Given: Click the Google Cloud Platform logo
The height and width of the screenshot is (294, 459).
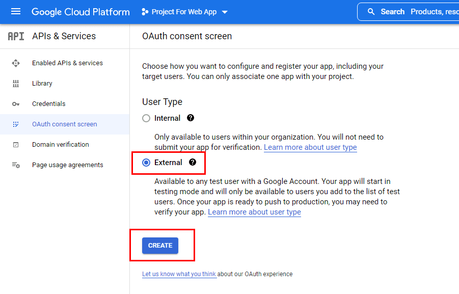Looking at the screenshot, I should click(80, 12).
